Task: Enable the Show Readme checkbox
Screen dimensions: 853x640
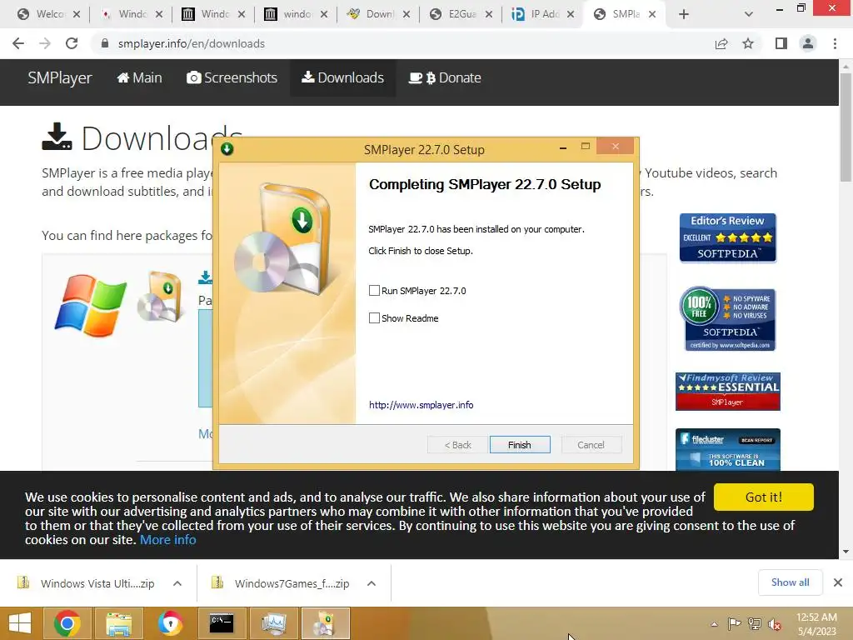Action: 374,317
